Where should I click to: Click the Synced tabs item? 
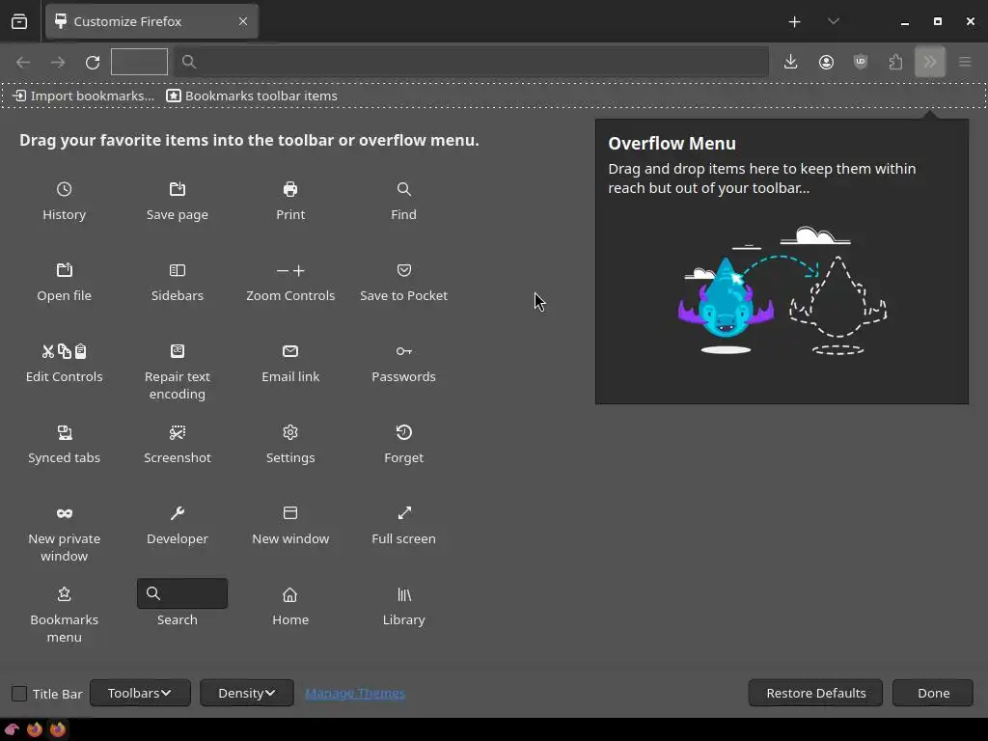(64, 445)
